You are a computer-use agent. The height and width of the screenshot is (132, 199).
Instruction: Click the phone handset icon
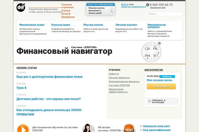point(148,5)
